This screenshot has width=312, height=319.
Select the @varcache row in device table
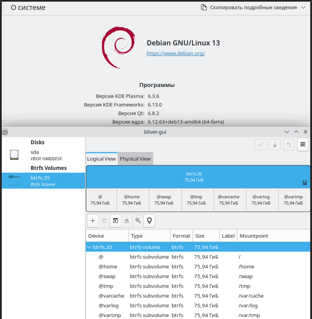[198, 296]
